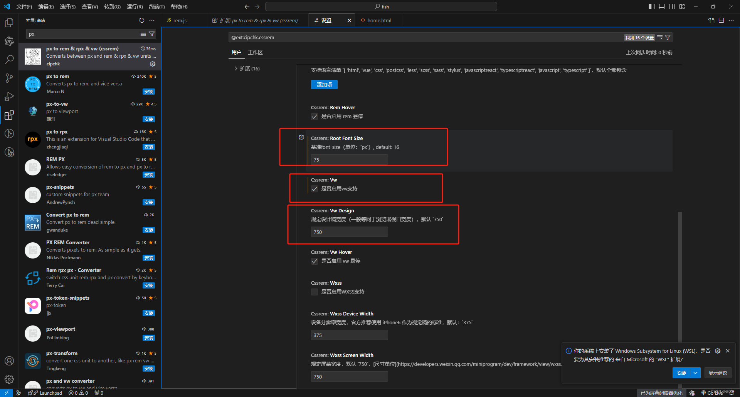Viewport: 740px width, 397px height.
Task: Open gear menu for Root Font Size setting
Action: coord(301,137)
